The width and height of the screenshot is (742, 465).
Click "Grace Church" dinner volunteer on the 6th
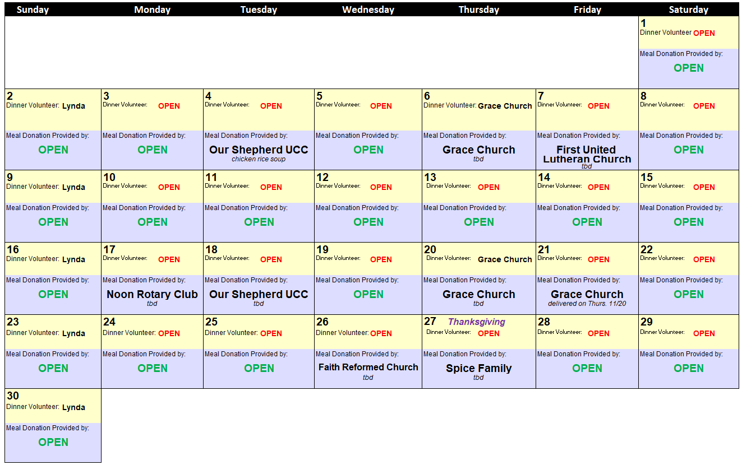pos(505,106)
